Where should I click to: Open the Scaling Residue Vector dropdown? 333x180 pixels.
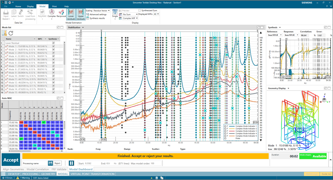(x=101, y=11)
